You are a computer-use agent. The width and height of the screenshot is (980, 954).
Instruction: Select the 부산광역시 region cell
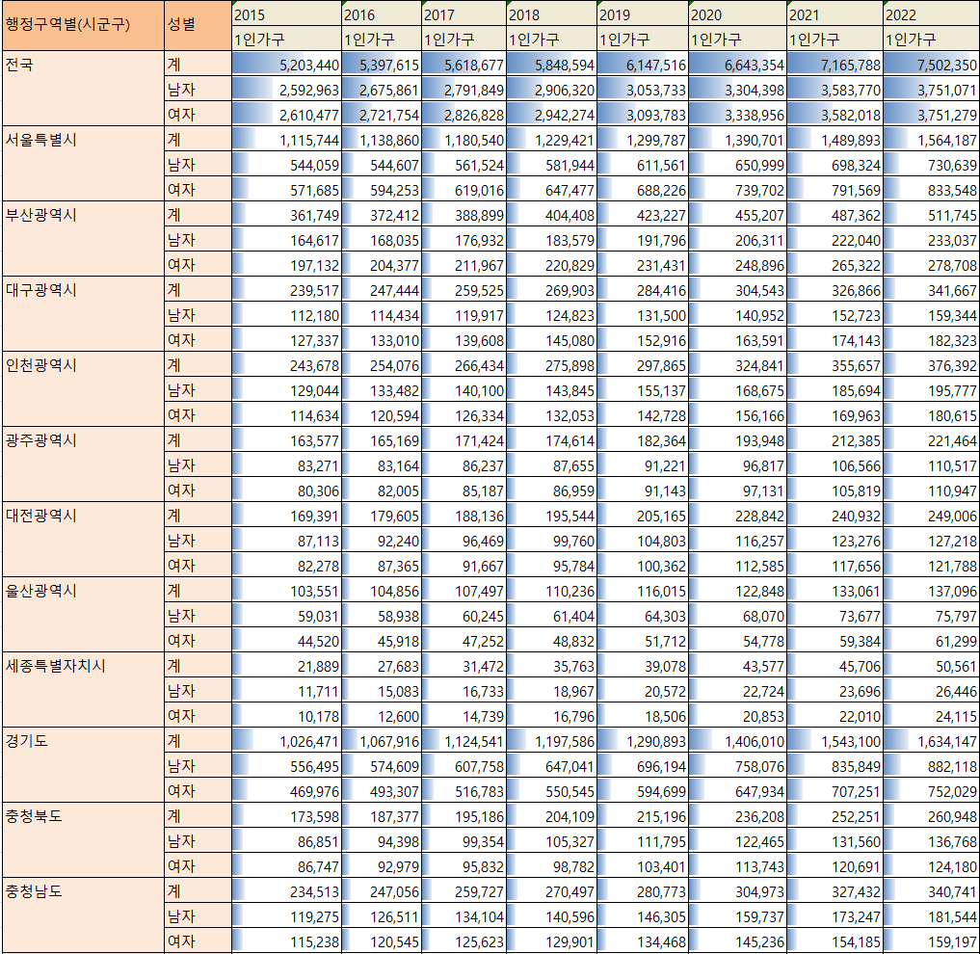[x=83, y=238]
